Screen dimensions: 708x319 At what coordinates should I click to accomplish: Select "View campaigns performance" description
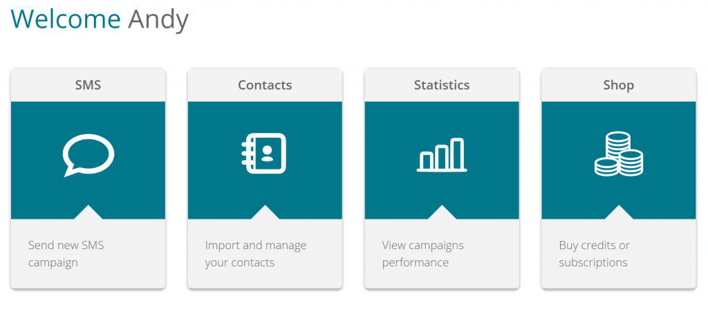point(422,254)
